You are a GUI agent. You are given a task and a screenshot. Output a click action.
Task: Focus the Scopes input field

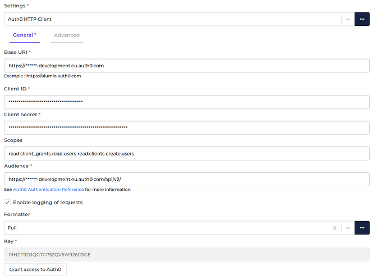[187, 153]
